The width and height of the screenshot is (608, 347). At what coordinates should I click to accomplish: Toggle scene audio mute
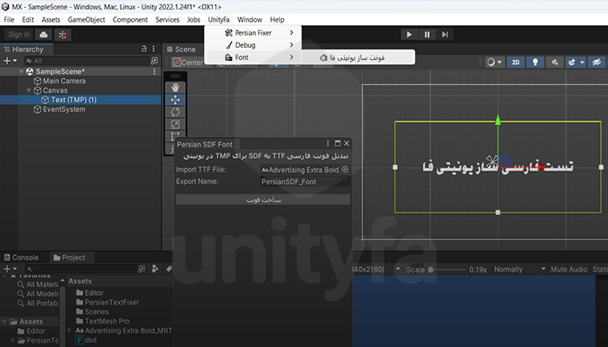(555, 62)
